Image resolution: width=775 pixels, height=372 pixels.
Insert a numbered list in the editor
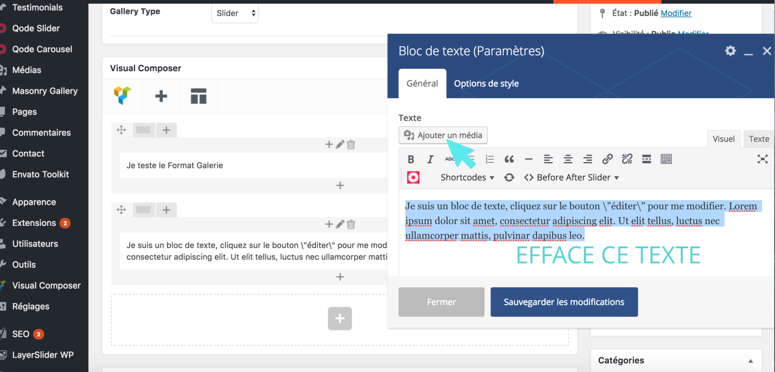click(x=490, y=159)
